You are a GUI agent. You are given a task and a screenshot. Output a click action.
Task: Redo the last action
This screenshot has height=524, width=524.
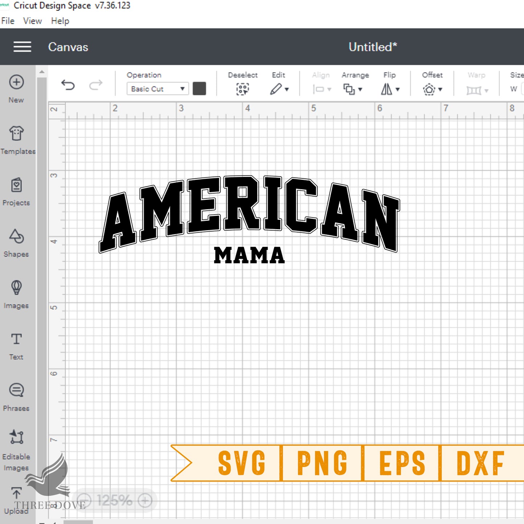click(x=96, y=85)
